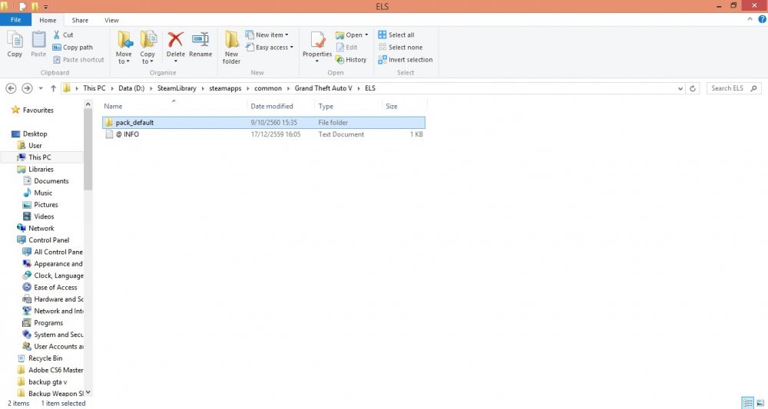Switch to Details view icon
The width and height of the screenshot is (768, 409).
click(x=748, y=403)
